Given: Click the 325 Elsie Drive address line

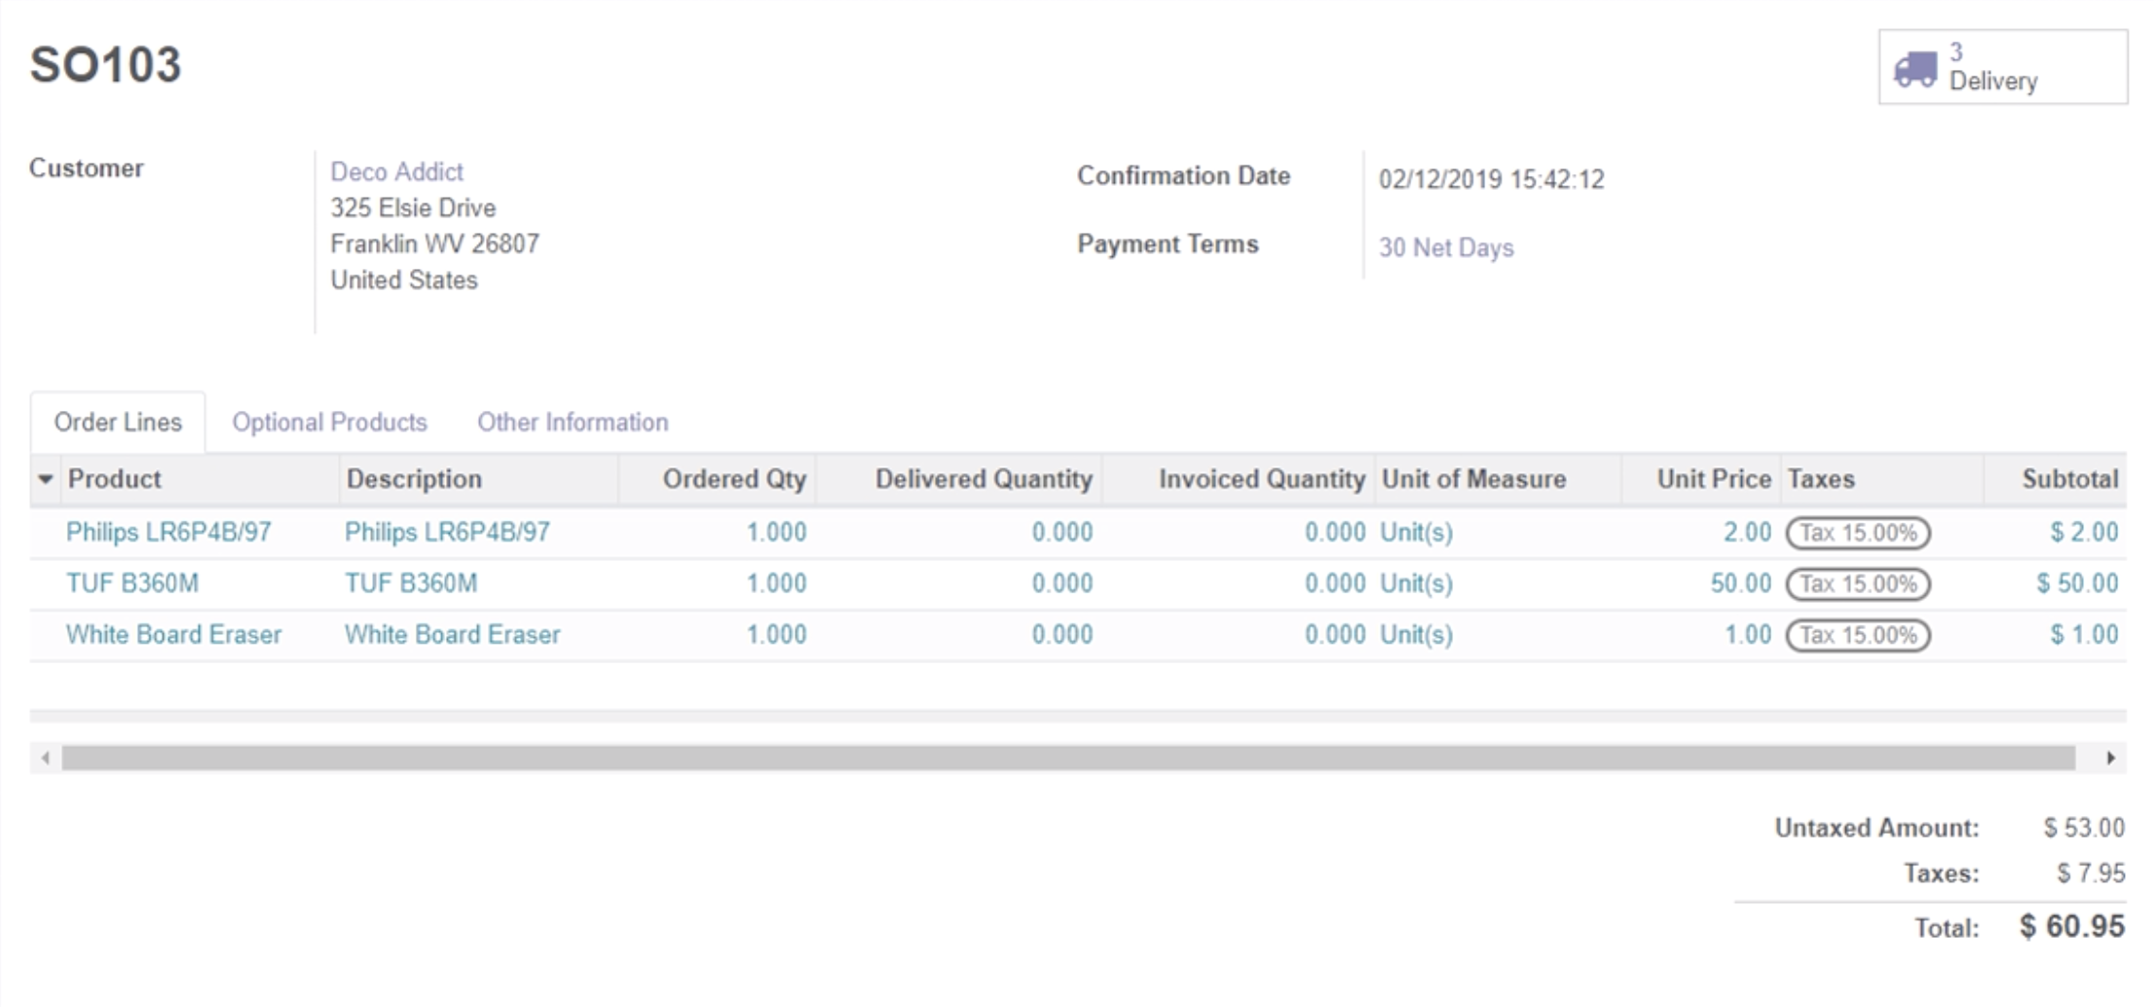Looking at the screenshot, I should point(413,207).
